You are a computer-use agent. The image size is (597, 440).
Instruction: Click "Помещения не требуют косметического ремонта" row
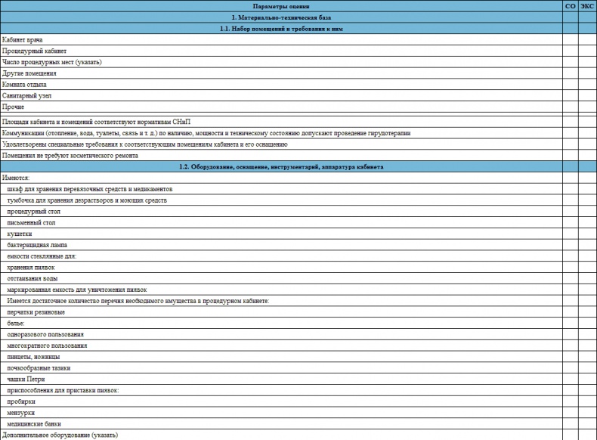pos(70,156)
